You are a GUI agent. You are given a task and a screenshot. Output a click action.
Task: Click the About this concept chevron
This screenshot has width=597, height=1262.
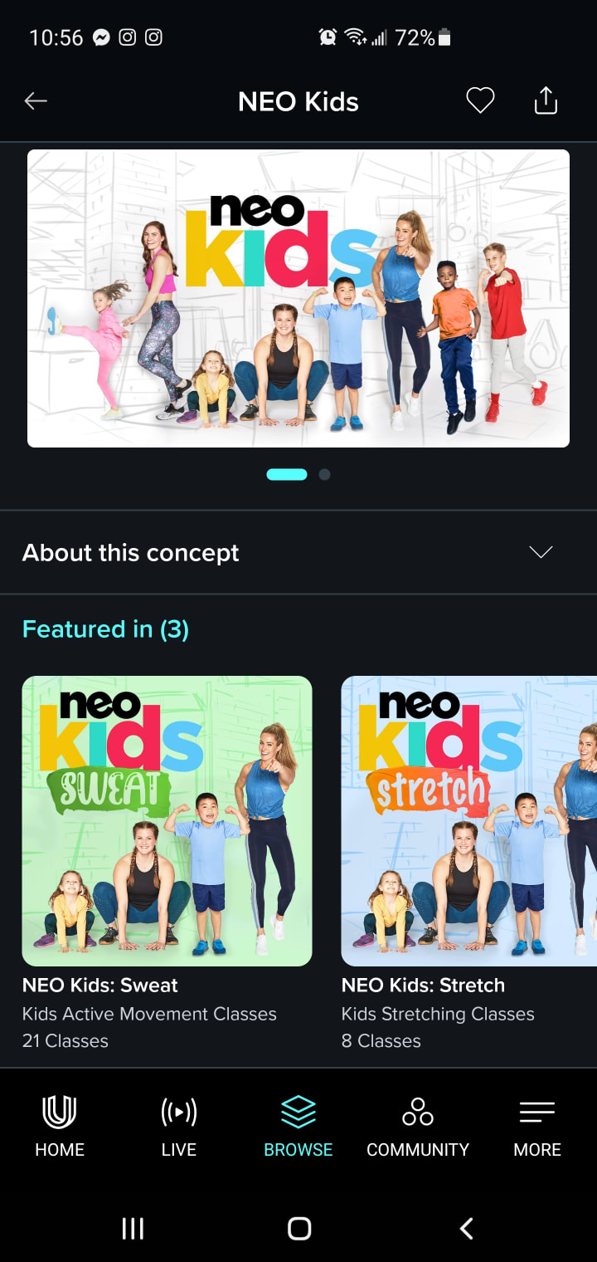[541, 553]
